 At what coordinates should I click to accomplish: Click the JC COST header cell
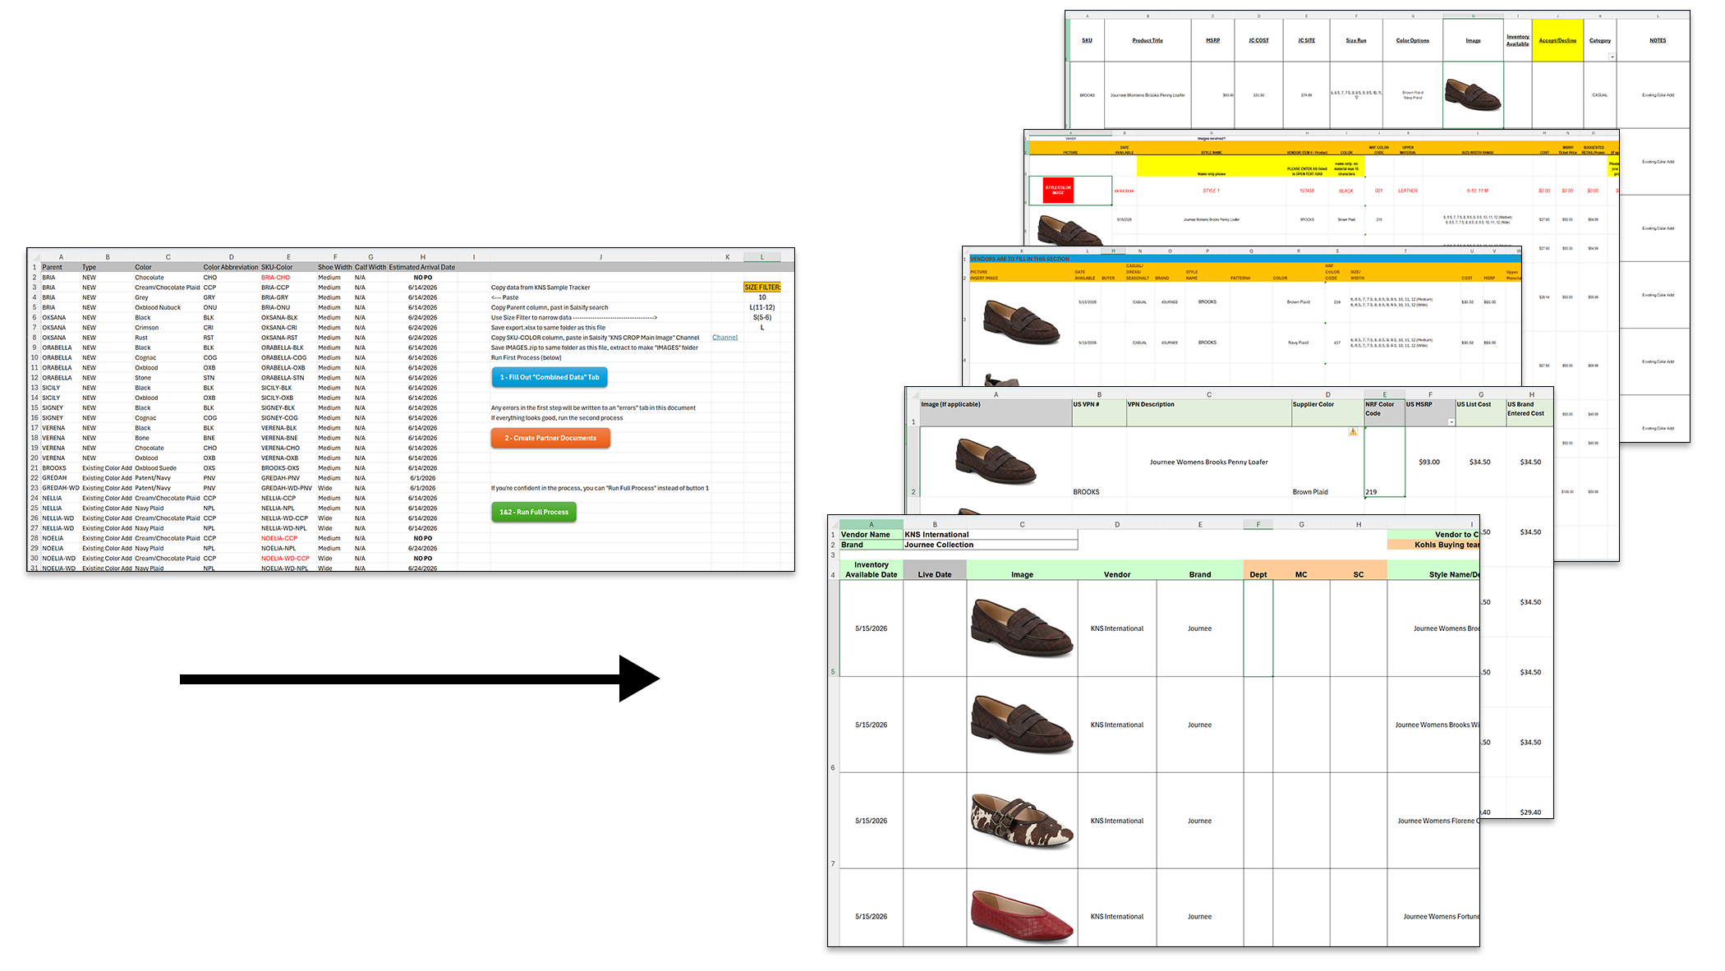1258,40
